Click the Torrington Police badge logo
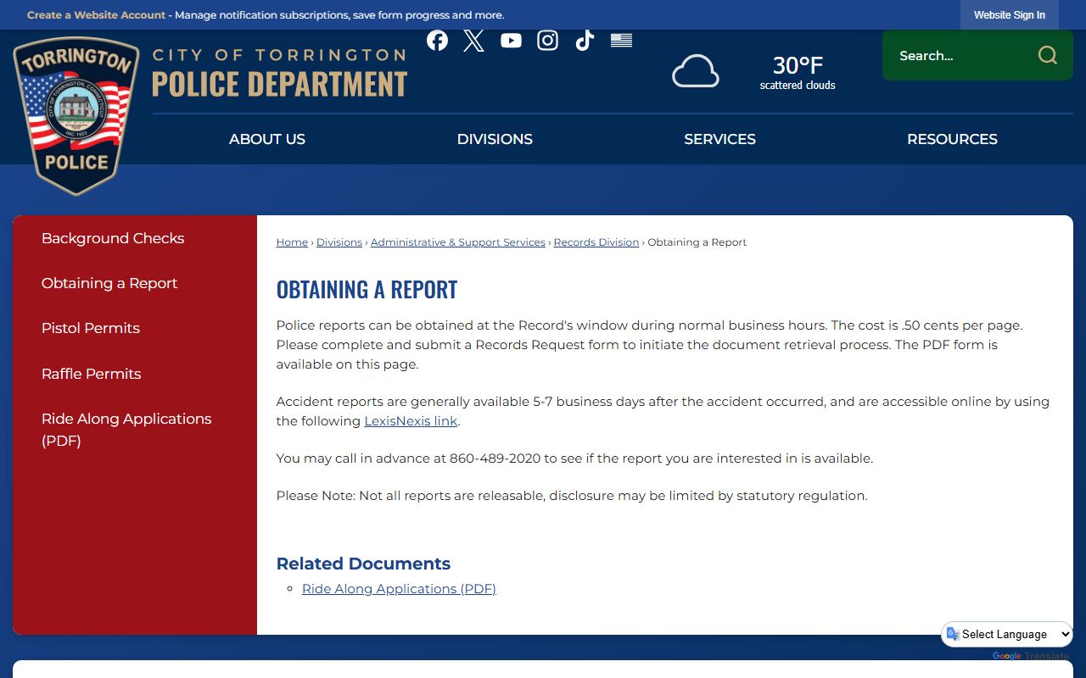This screenshot has height=678, width=1086. point(76,116)
